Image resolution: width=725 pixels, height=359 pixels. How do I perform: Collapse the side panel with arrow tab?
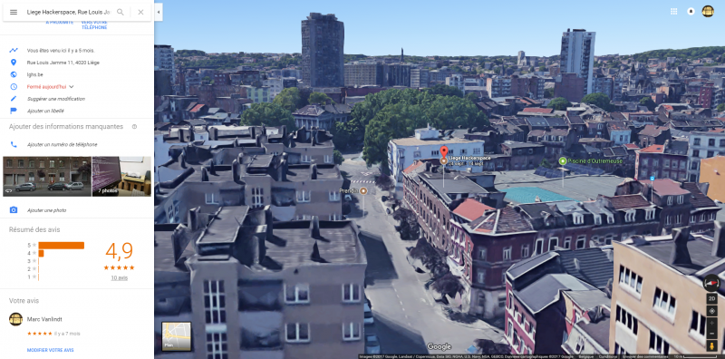coord(159,12)
